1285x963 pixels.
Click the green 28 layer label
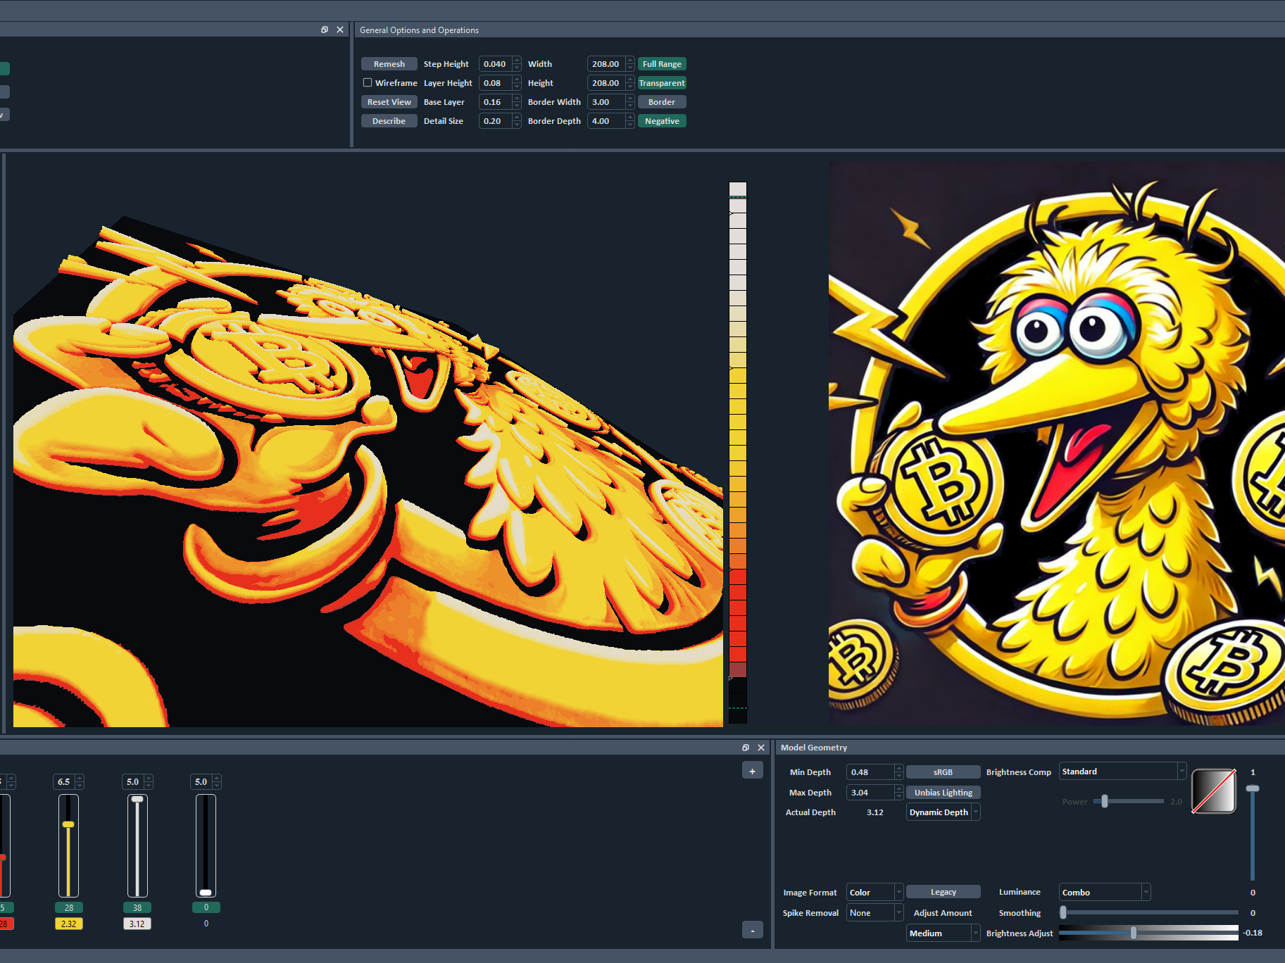point(69,908)
